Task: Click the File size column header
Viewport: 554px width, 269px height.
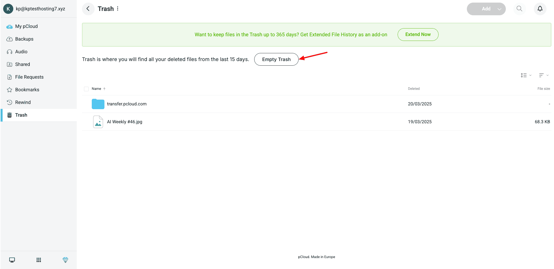Action: (x=544, y=89)
